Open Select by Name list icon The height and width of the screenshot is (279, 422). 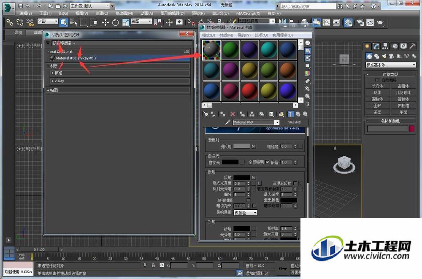(73, 22)
